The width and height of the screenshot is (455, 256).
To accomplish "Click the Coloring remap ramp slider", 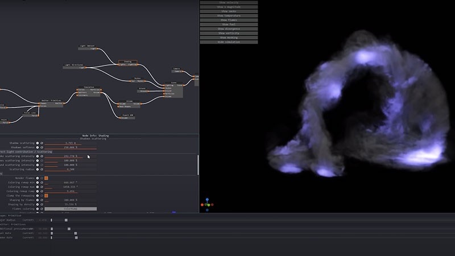I will 71,191.
